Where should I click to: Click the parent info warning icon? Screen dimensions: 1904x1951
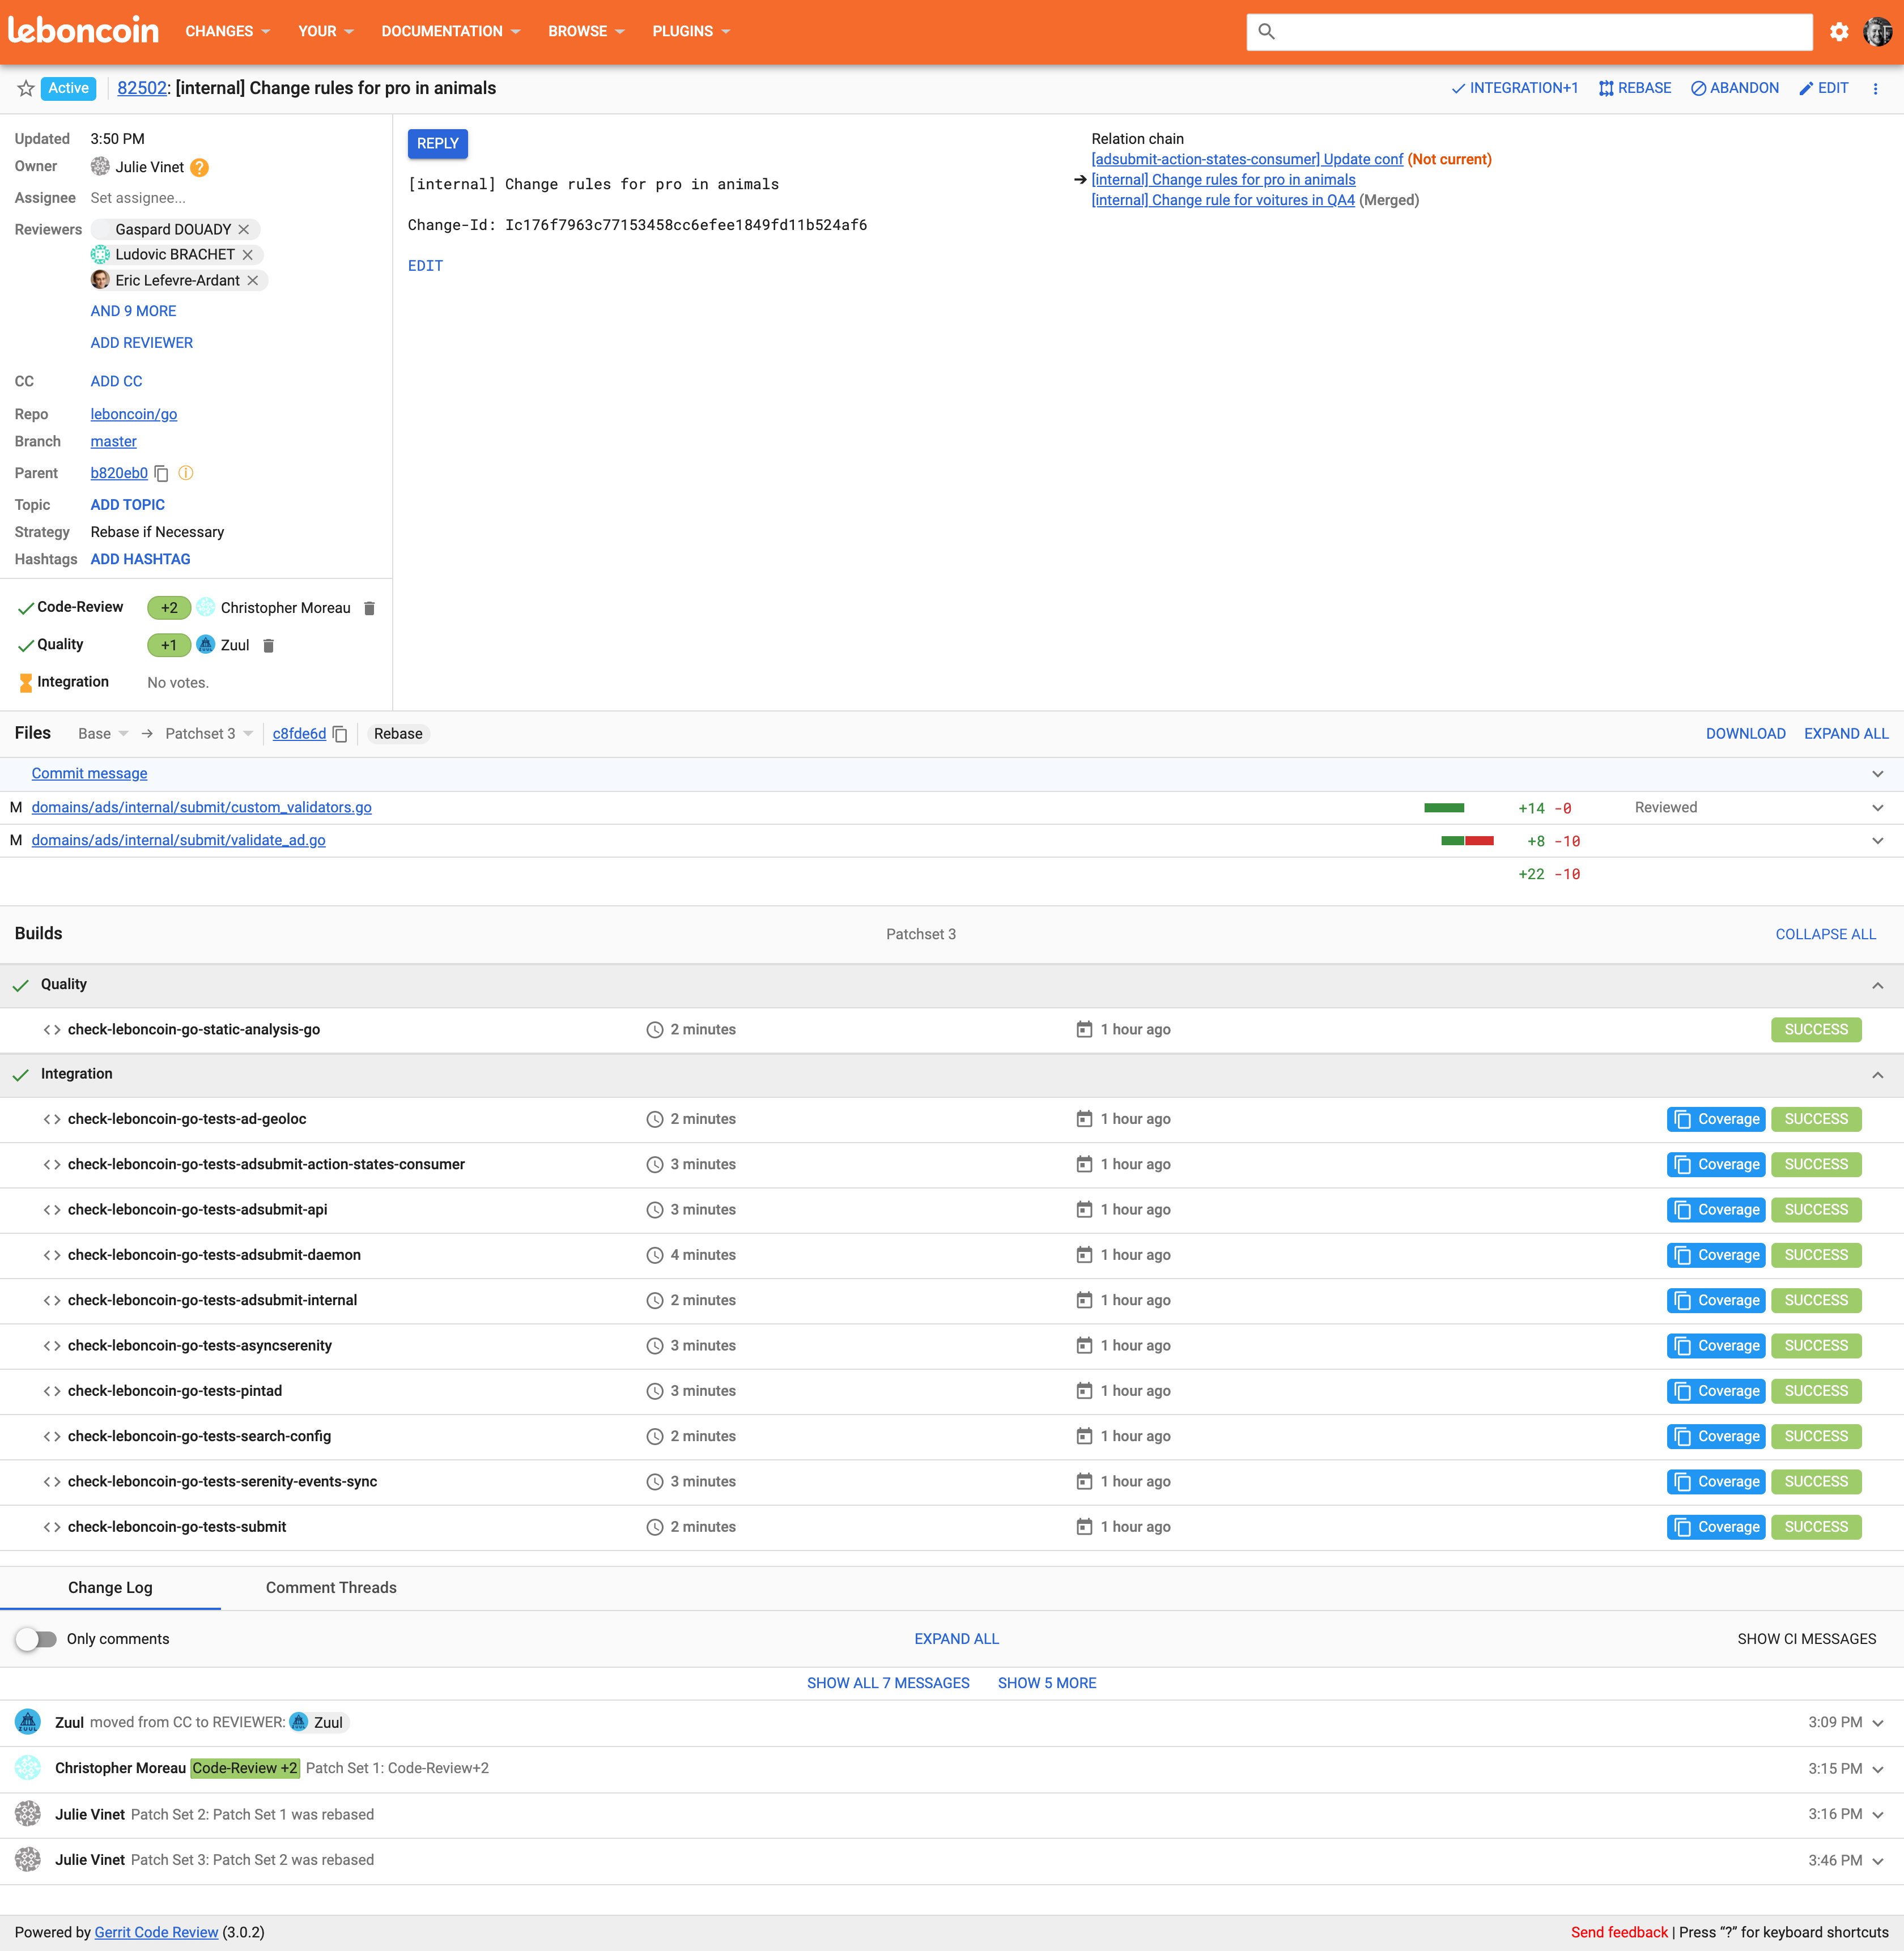(x=186, y=474)
